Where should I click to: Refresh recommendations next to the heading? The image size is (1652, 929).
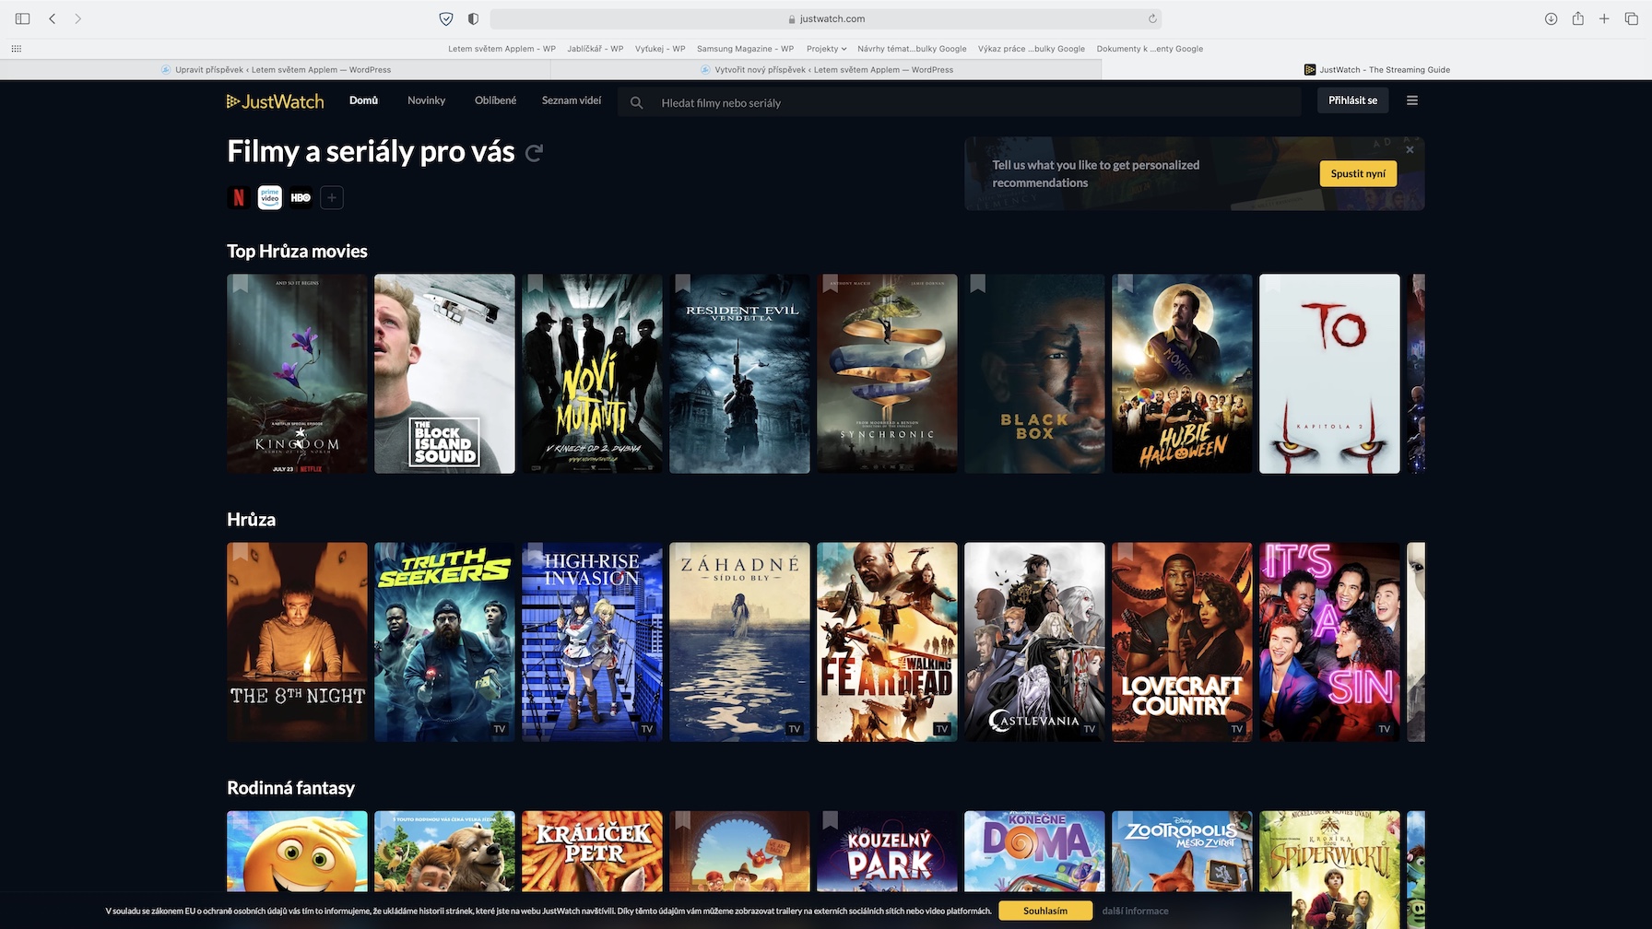click(x=534, y=153)
